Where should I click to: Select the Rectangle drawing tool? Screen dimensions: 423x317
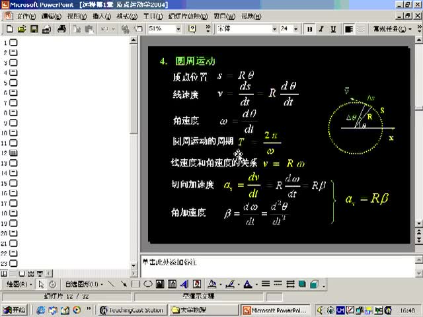135,284
